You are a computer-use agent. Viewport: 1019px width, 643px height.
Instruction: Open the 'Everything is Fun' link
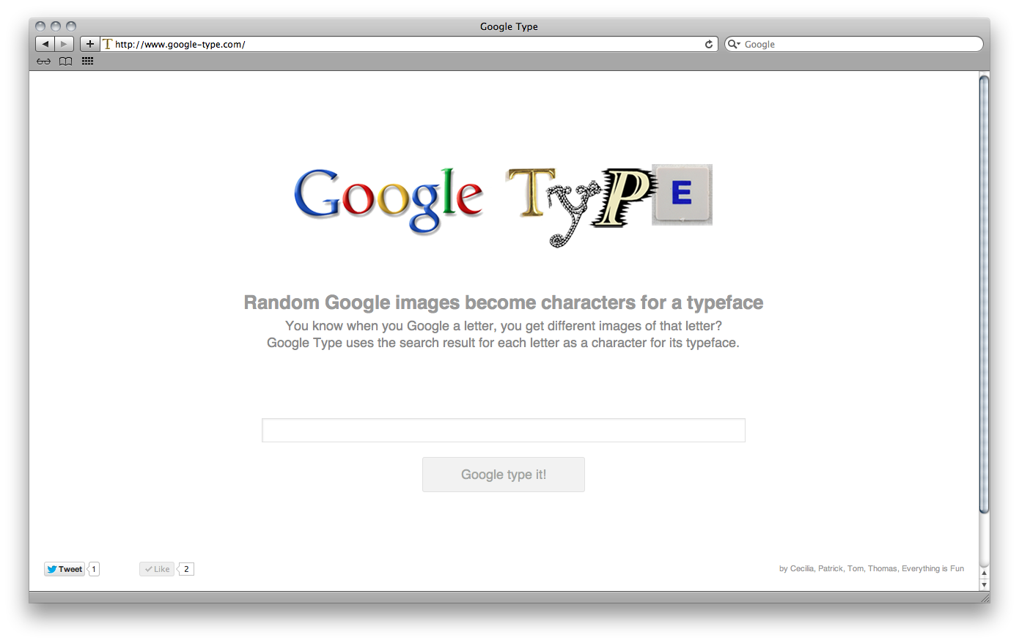pos(932,568)
